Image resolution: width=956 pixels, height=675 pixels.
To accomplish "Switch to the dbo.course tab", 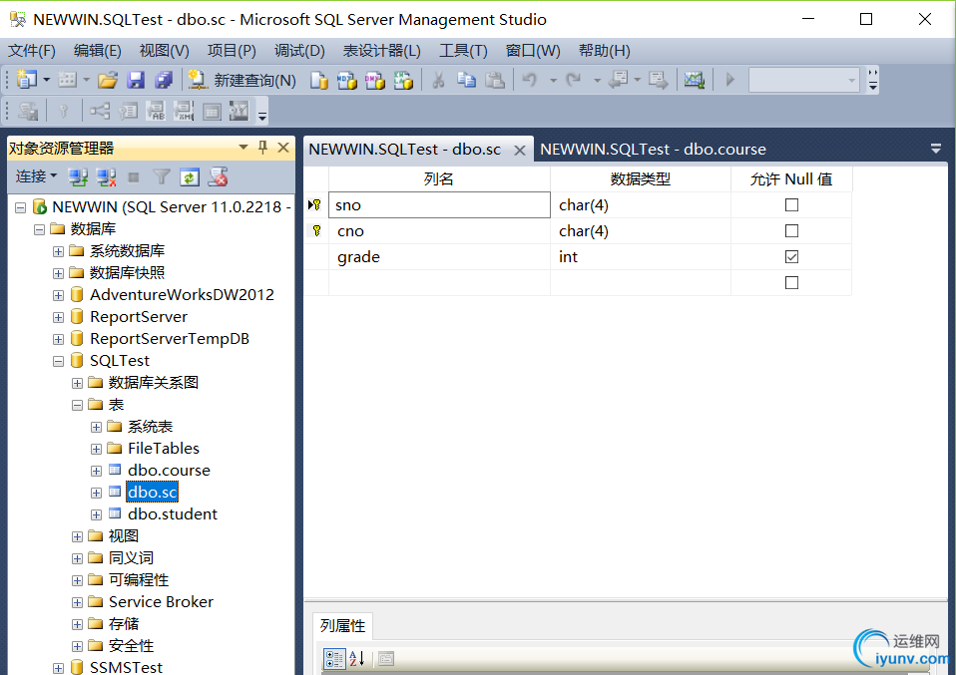I will pos(653,150).
